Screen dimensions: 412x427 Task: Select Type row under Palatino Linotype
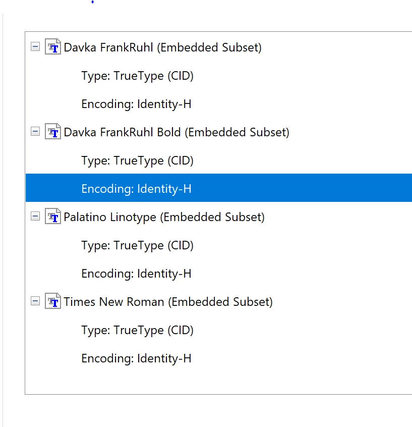(x=137, y=245)
